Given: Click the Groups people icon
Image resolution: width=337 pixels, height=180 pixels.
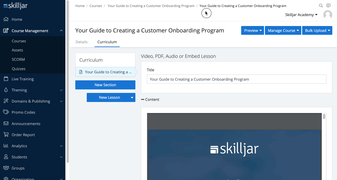Looking at the screenshot, I should [x=6, y=168].
